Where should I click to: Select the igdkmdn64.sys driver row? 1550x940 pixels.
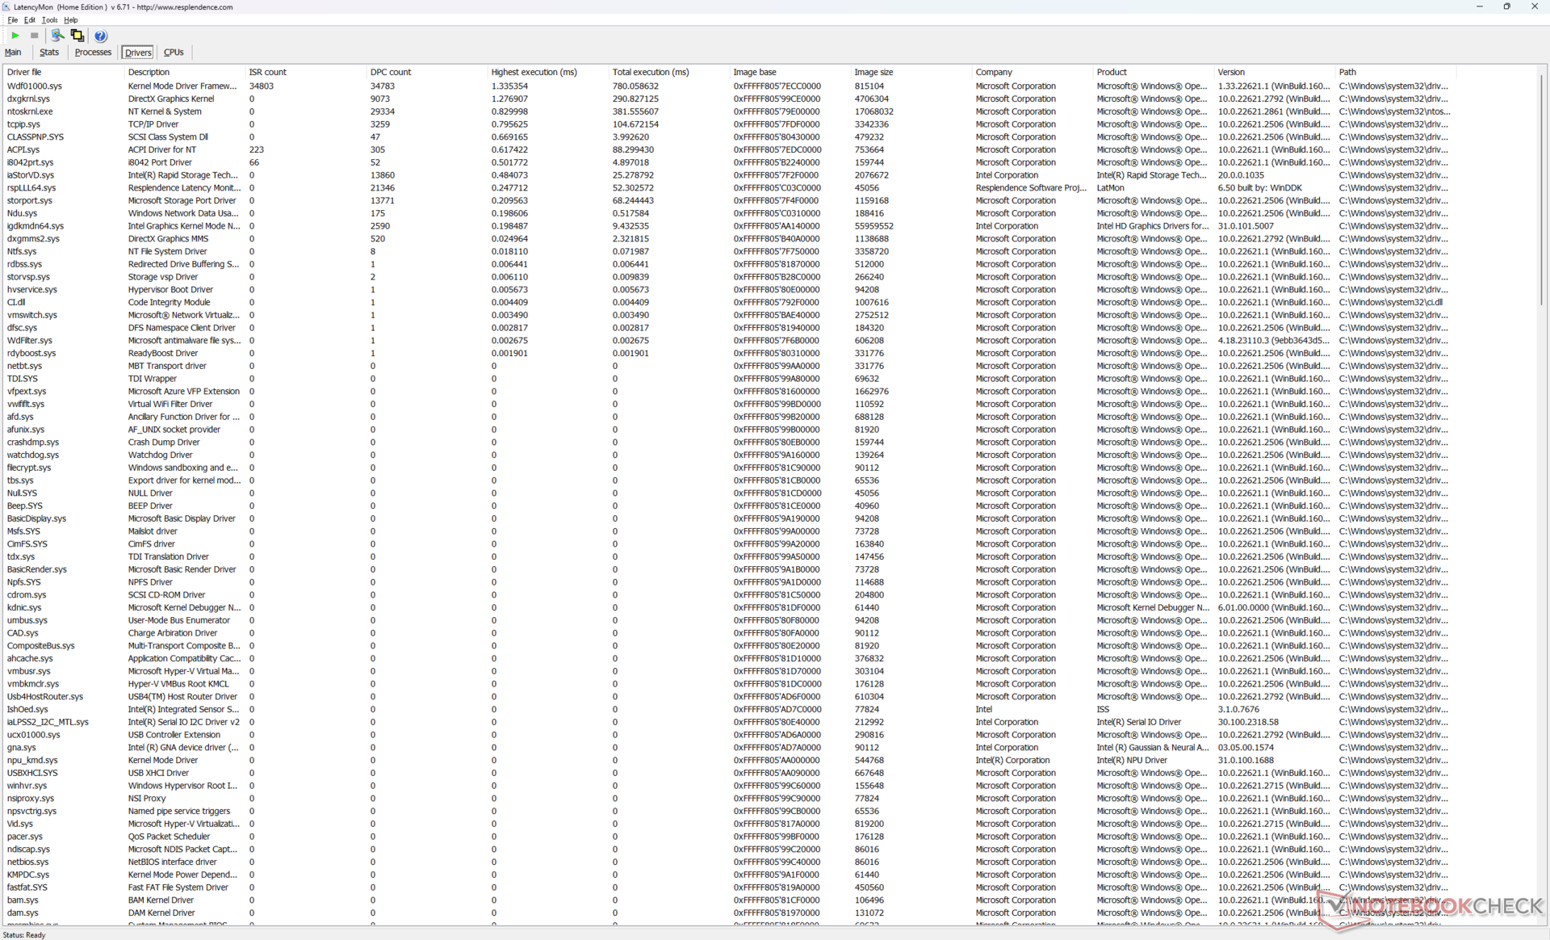(x=728, y=226)
